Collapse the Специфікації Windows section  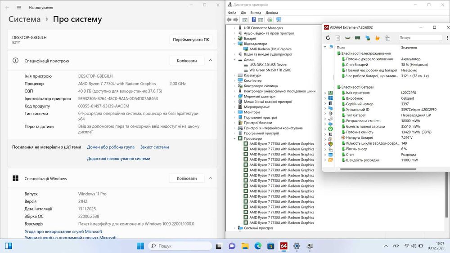coord(210,178)
